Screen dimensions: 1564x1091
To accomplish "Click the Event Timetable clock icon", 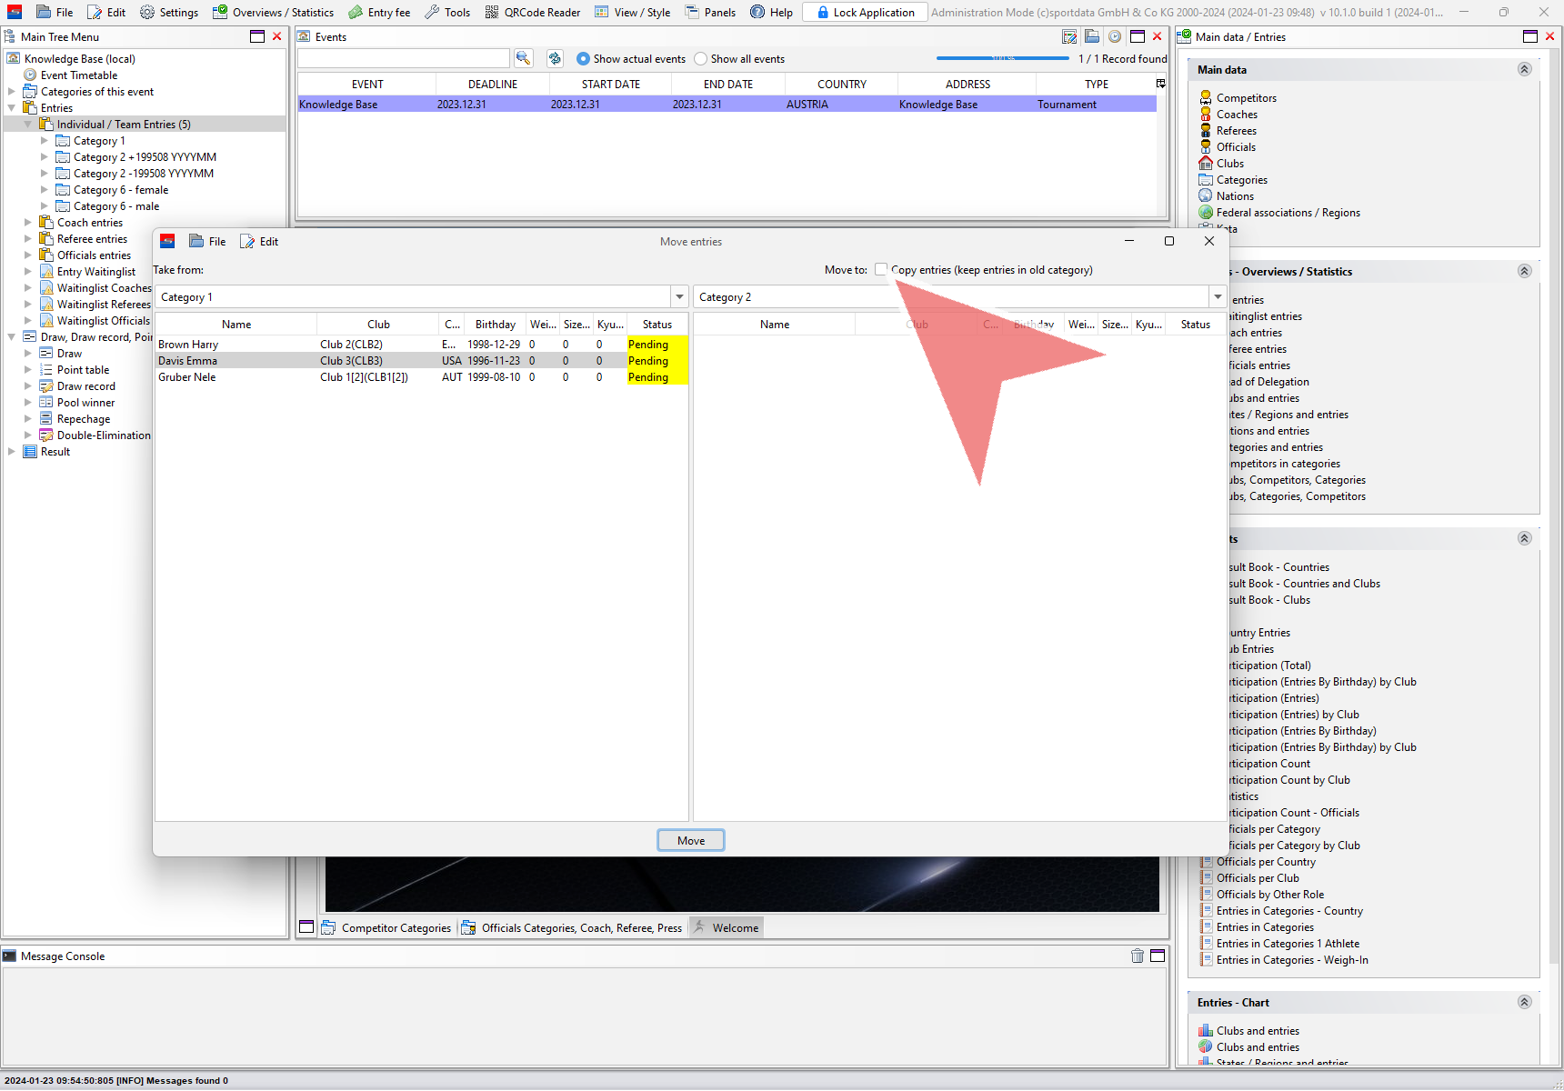I will click(x=30, y=75).
